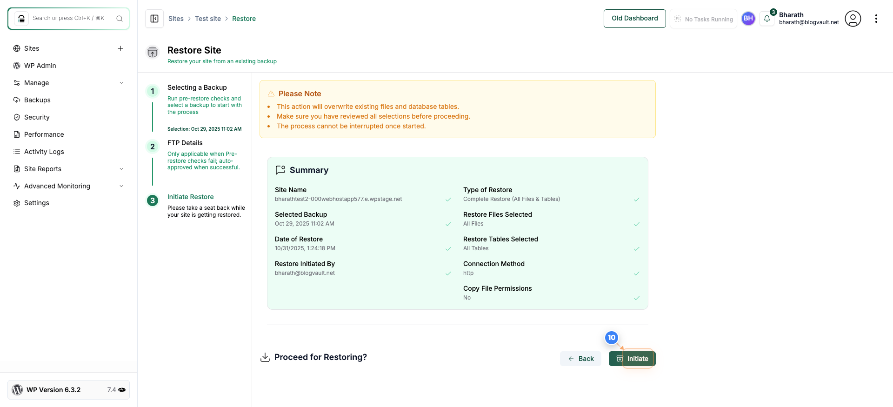Viewport: 893px width, 407px height.
Task: Click the checkmark beside Restore Initiated By
Action: tap(448, 274)
